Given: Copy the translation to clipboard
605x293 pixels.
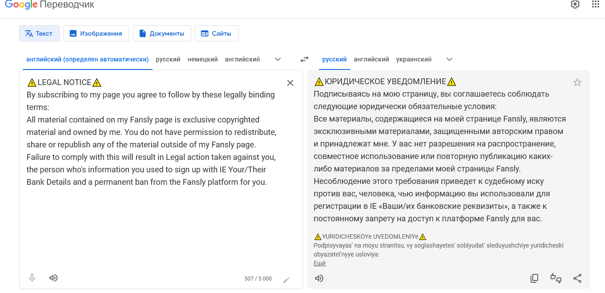Looking at the screenshot, I should [534, 278].
